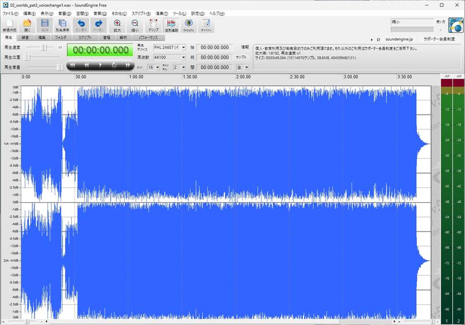
Task: Click the channel 1 level meter label
Action: (446, 321)
